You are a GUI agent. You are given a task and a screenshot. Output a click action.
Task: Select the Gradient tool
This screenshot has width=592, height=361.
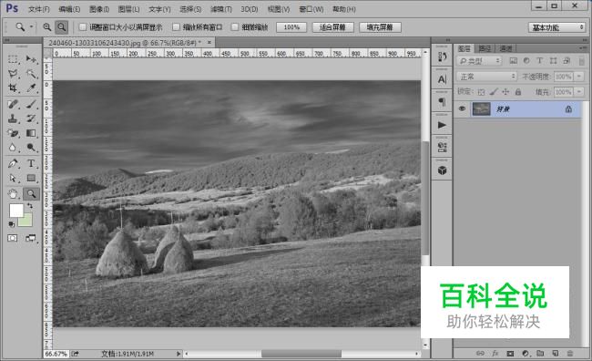coord(31,133)
